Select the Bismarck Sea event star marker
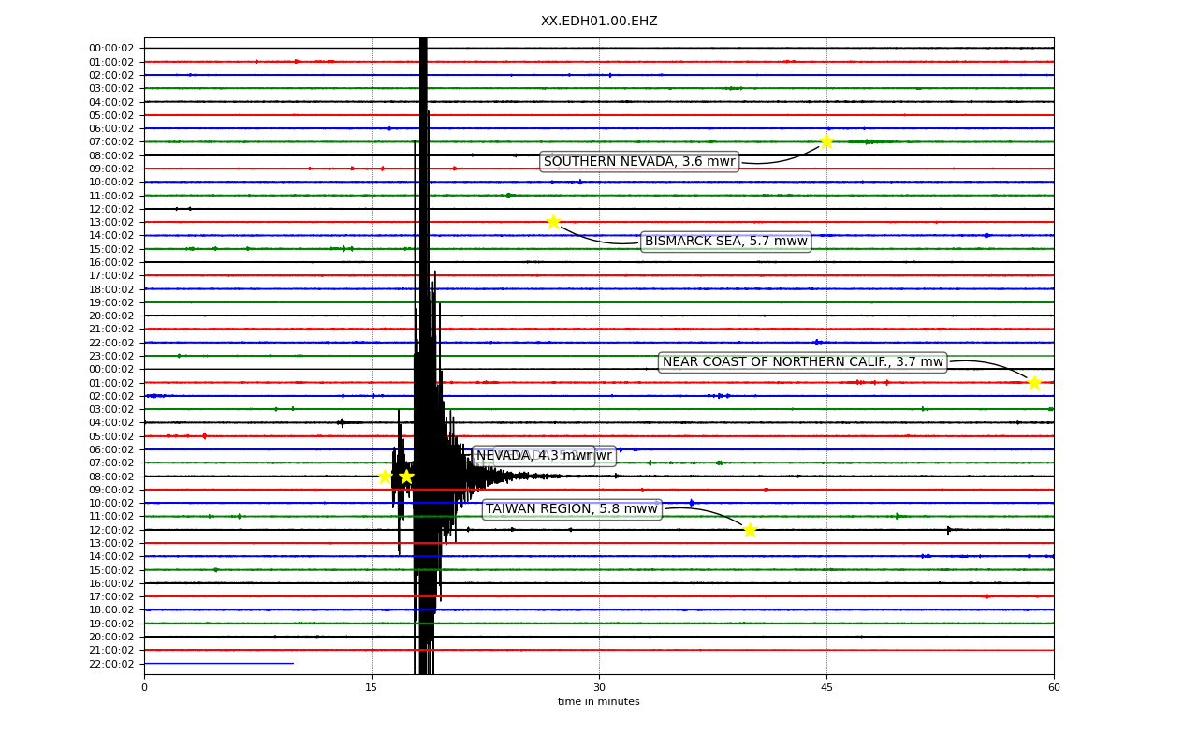 click(553, 222)
